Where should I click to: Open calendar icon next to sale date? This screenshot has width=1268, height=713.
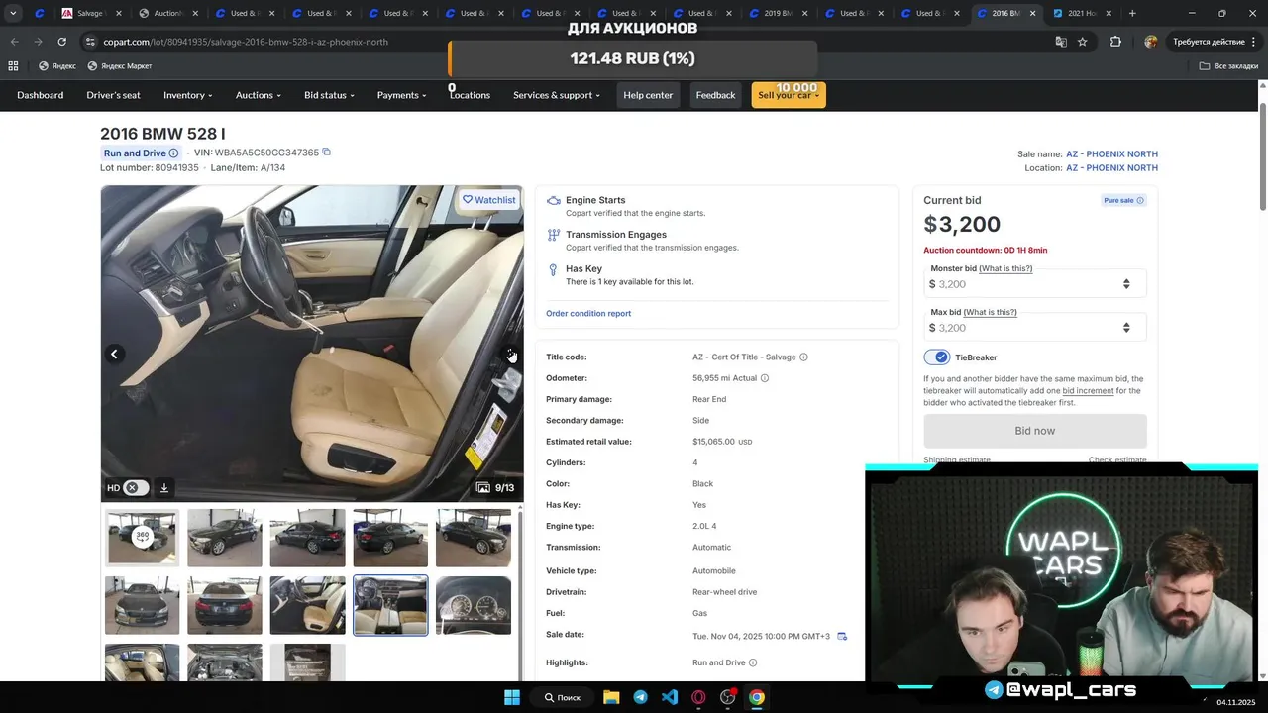pyautogui.click(x=842, y=636)
